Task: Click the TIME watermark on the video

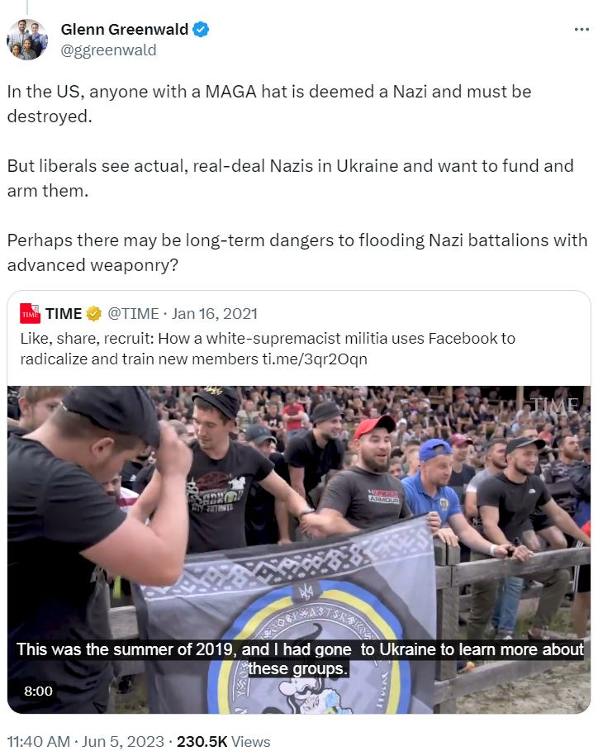Action: tap(555, 405)
